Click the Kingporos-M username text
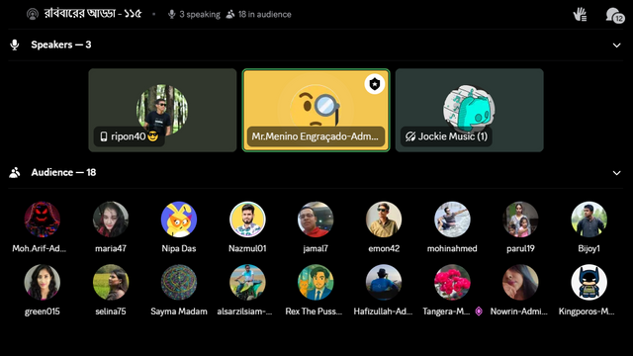Image resolution: width=633 pixels, height=356 pixels. (x=587, y=311)
